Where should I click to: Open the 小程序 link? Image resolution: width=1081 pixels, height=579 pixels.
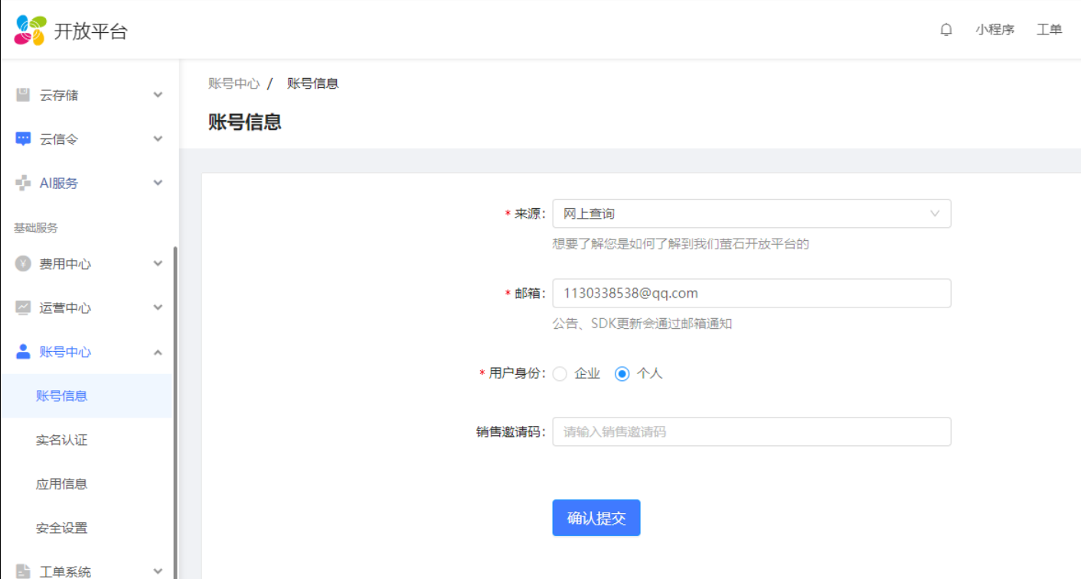pyautogui.click(x=994, y=30)
